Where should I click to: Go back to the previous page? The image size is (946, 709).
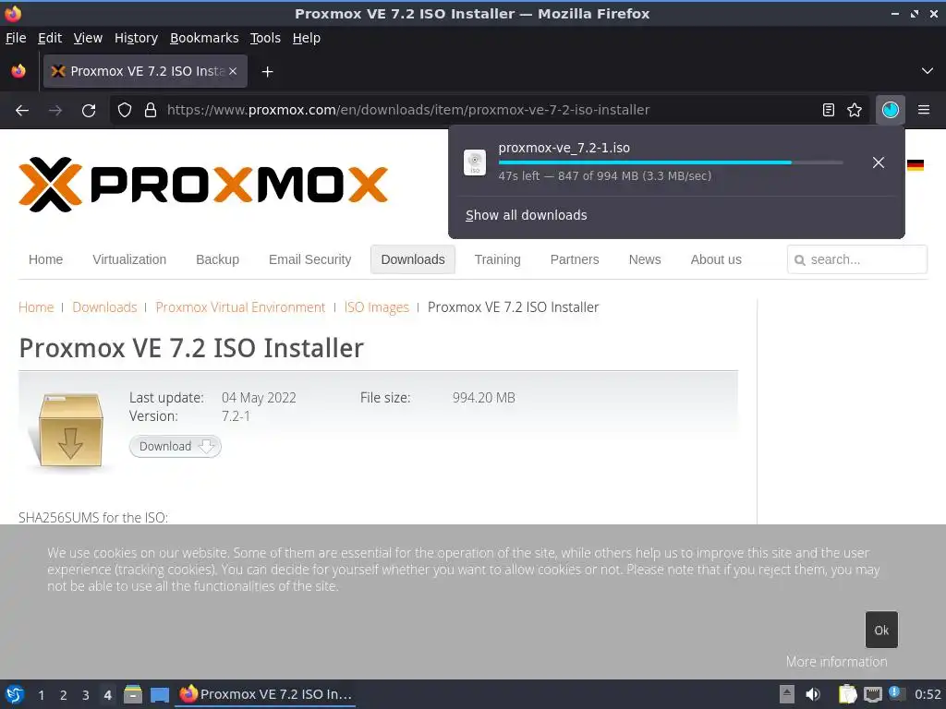22,111
